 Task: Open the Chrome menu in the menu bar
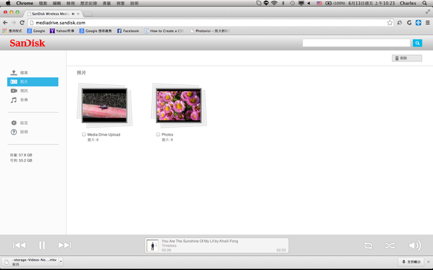[25, 3]
